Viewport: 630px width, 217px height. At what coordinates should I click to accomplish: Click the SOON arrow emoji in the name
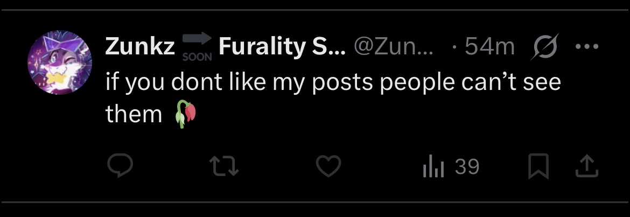pyautogui.click(x=197, y=47)
